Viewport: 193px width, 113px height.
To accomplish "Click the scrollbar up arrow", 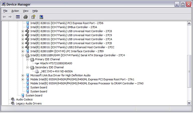I will coord(189,23).
